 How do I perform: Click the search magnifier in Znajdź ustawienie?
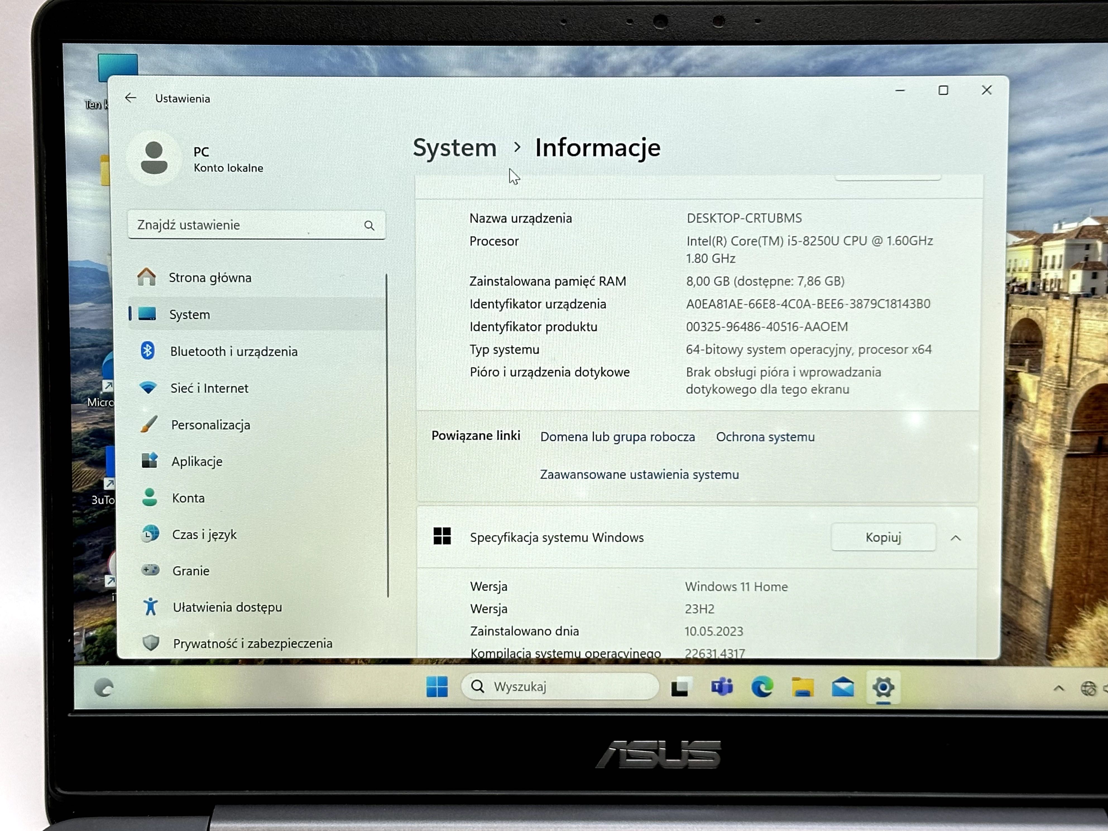tap(369, 226)
